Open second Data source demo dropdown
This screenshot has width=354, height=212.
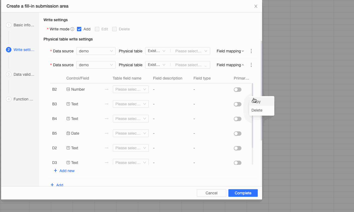point(96,65)
